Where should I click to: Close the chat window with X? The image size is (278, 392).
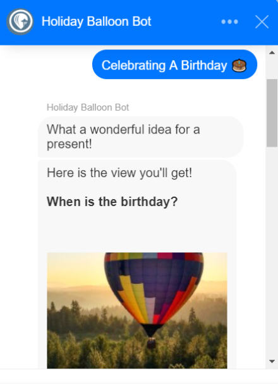[262, 21]
